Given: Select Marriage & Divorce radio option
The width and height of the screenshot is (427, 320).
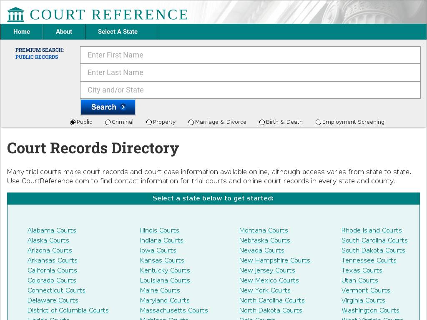Looking at the screenshot, I should [x=191, y=122].
